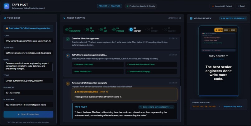The width and height of the screenshot is (251, 126).
Task: Select the 03 Ask lifecycle step
Action: pos(103,29)
